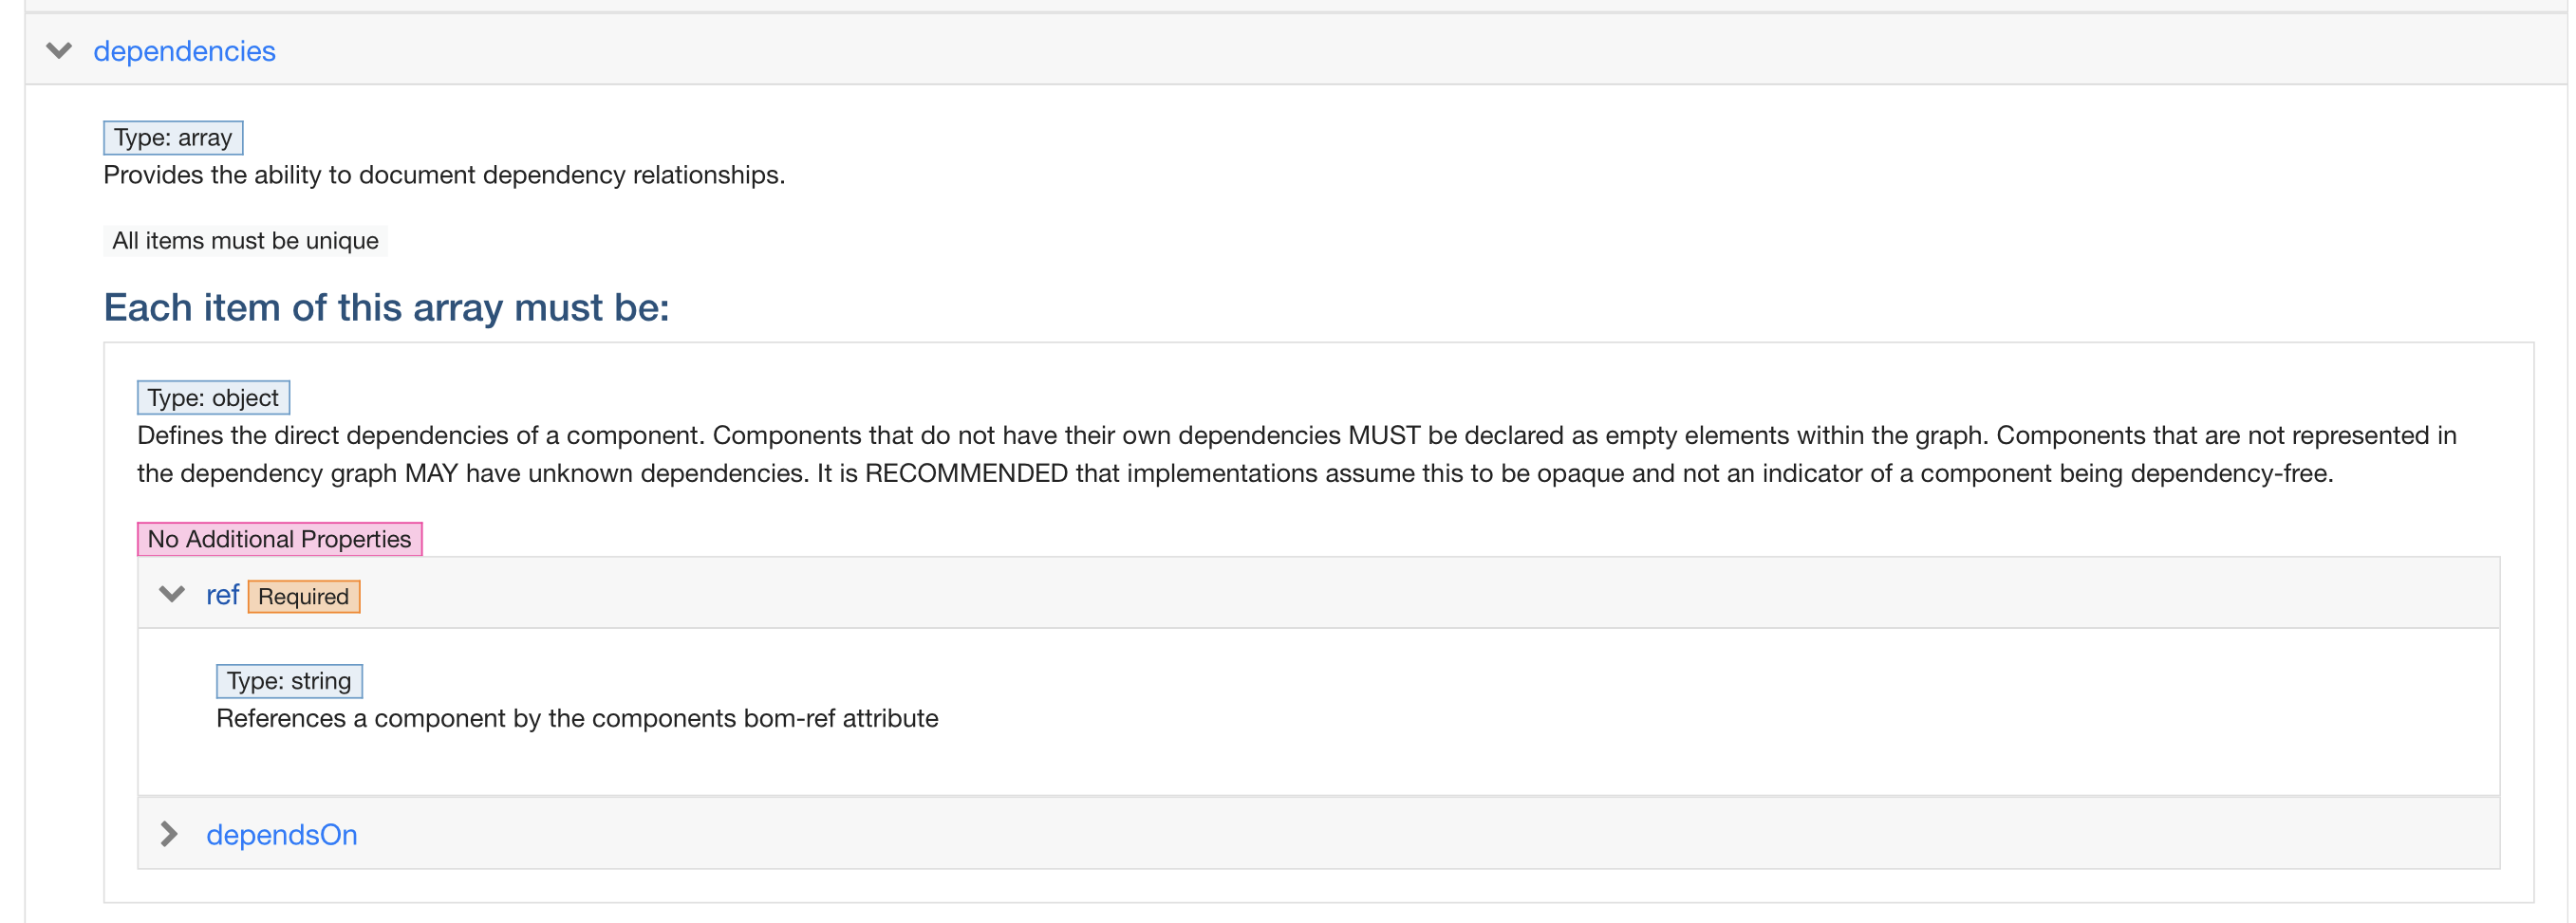This screenshot has height=923, width=2576.
Task: Click the bom-ref attribute description
Action: [577, 717]
